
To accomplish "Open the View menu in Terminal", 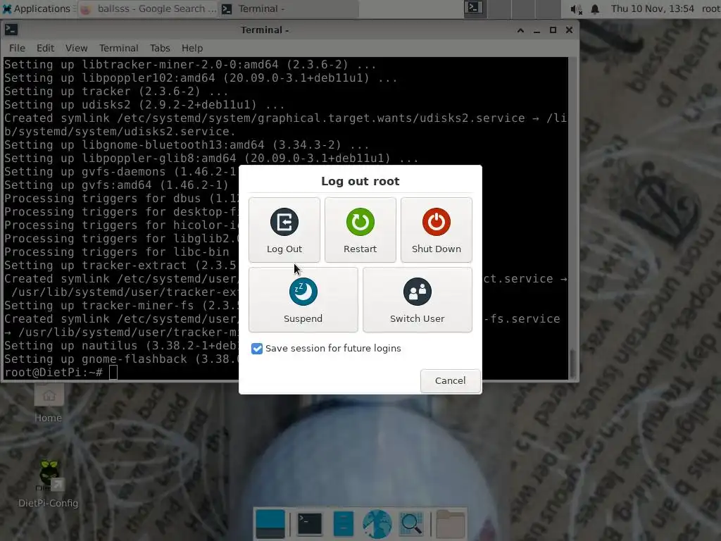I will point(76,48).
